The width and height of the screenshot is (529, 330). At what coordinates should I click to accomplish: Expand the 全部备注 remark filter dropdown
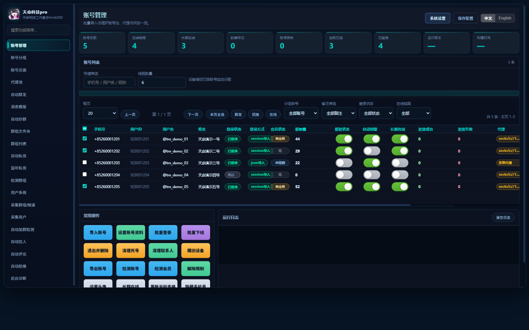click(339, 113)
